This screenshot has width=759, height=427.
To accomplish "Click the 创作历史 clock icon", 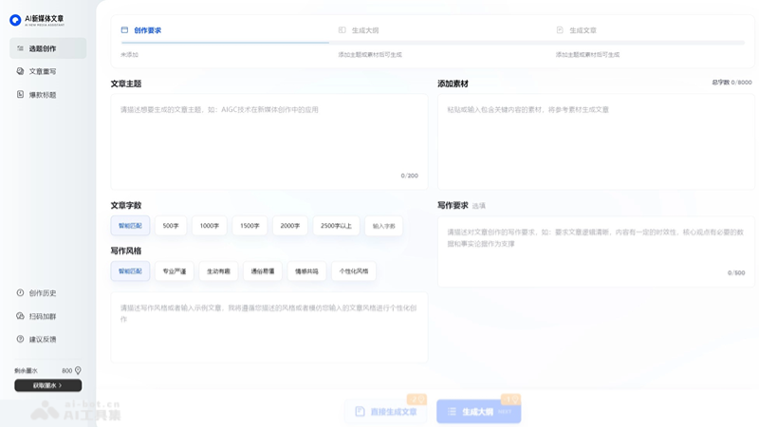I will (21, 293).
